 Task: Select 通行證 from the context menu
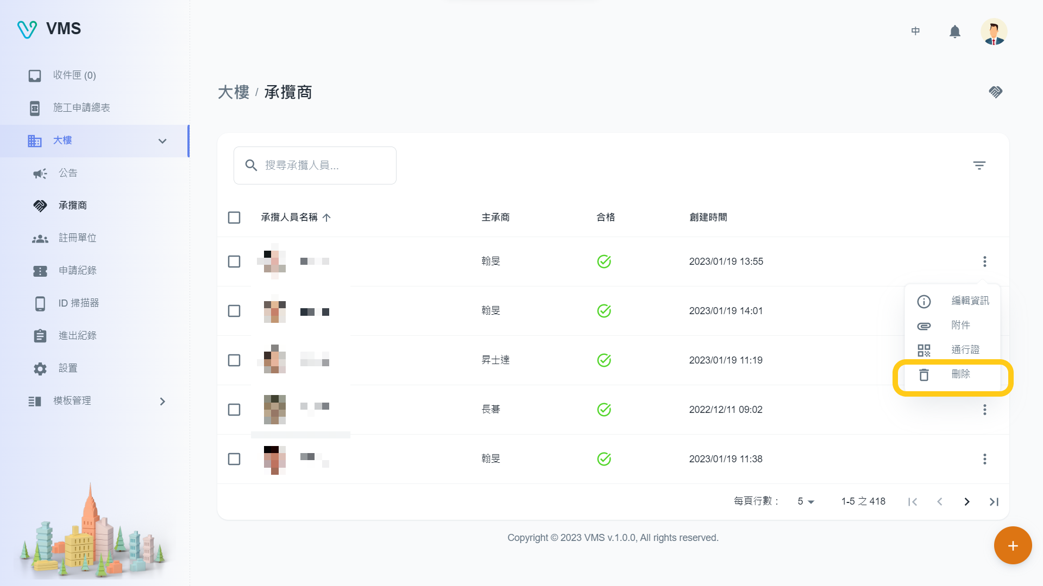[965, 350]
